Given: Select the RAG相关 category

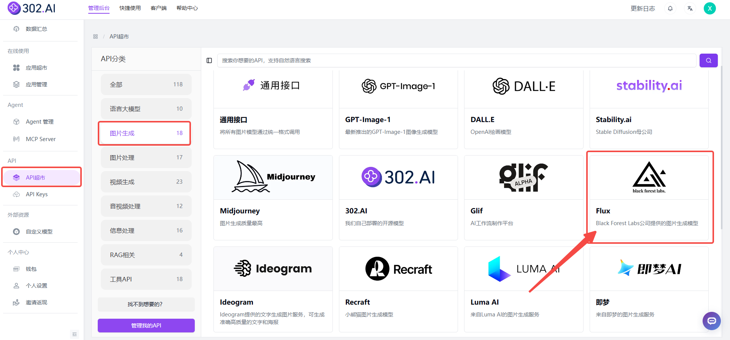Looking at the screenshot, I should coord(146,255).
